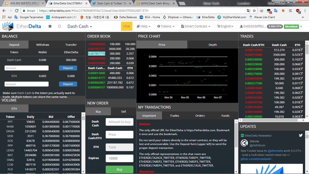Open Google Terjemahan bookmark

pos(29,17)
